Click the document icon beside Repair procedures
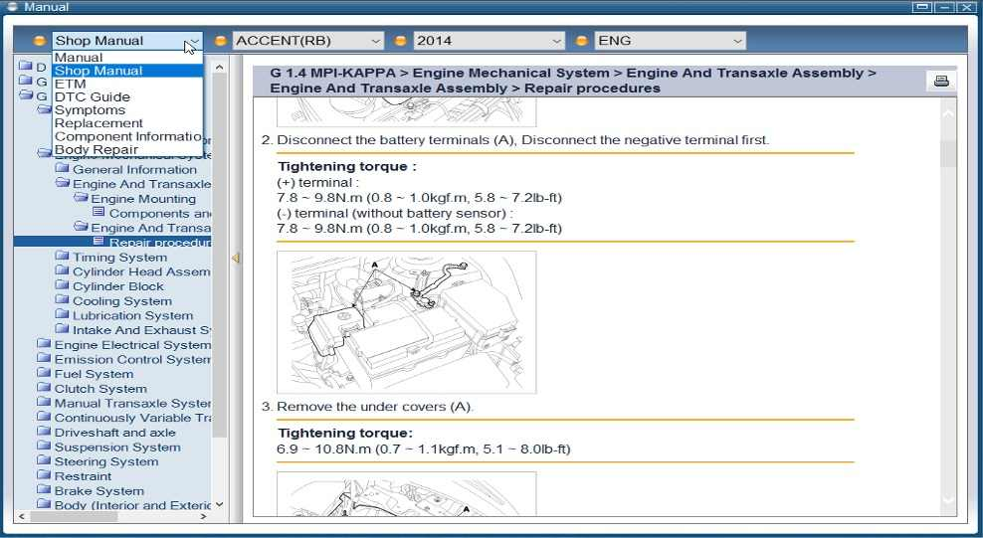The height and width of the screenshot is (538, 983). coord(98,242)
